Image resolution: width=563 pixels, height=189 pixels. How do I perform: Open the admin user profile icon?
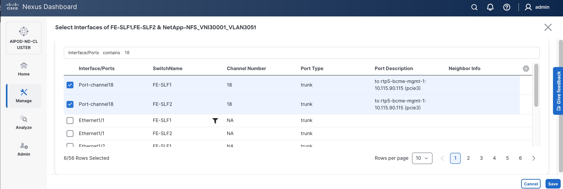click(528, 7)
